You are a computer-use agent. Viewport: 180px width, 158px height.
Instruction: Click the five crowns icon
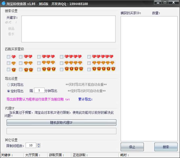[104, 69]
